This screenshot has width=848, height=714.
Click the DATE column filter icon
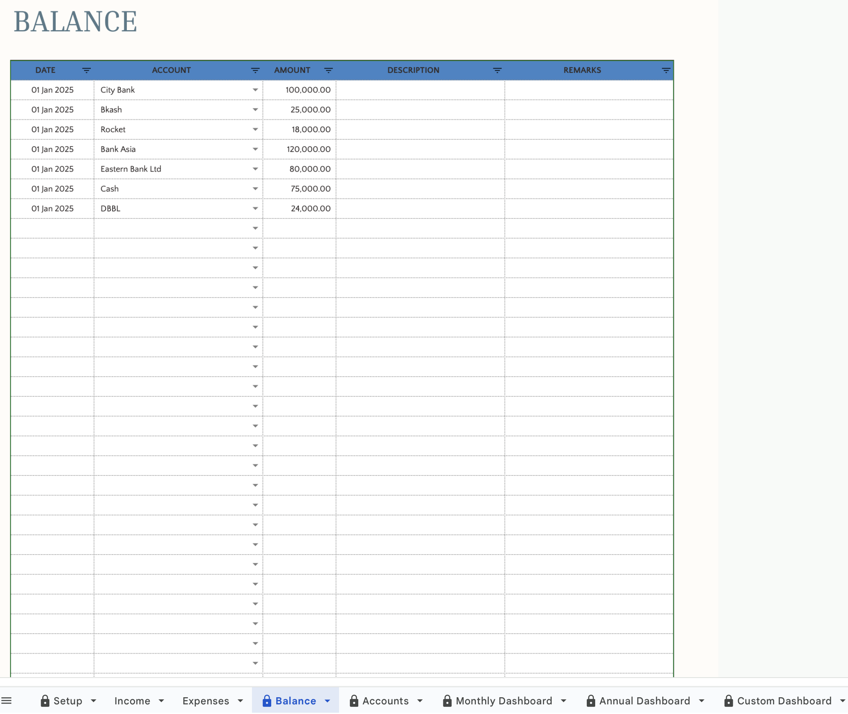pyautogui.click(x=86, y=70)
